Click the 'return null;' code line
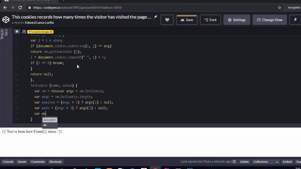301x169 pixels. pyautogui.click(x=41, y=74)
